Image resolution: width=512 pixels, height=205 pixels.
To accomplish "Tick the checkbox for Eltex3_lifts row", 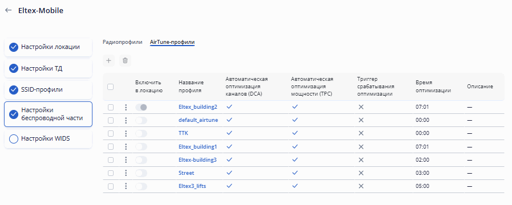I will pos(111,186).
